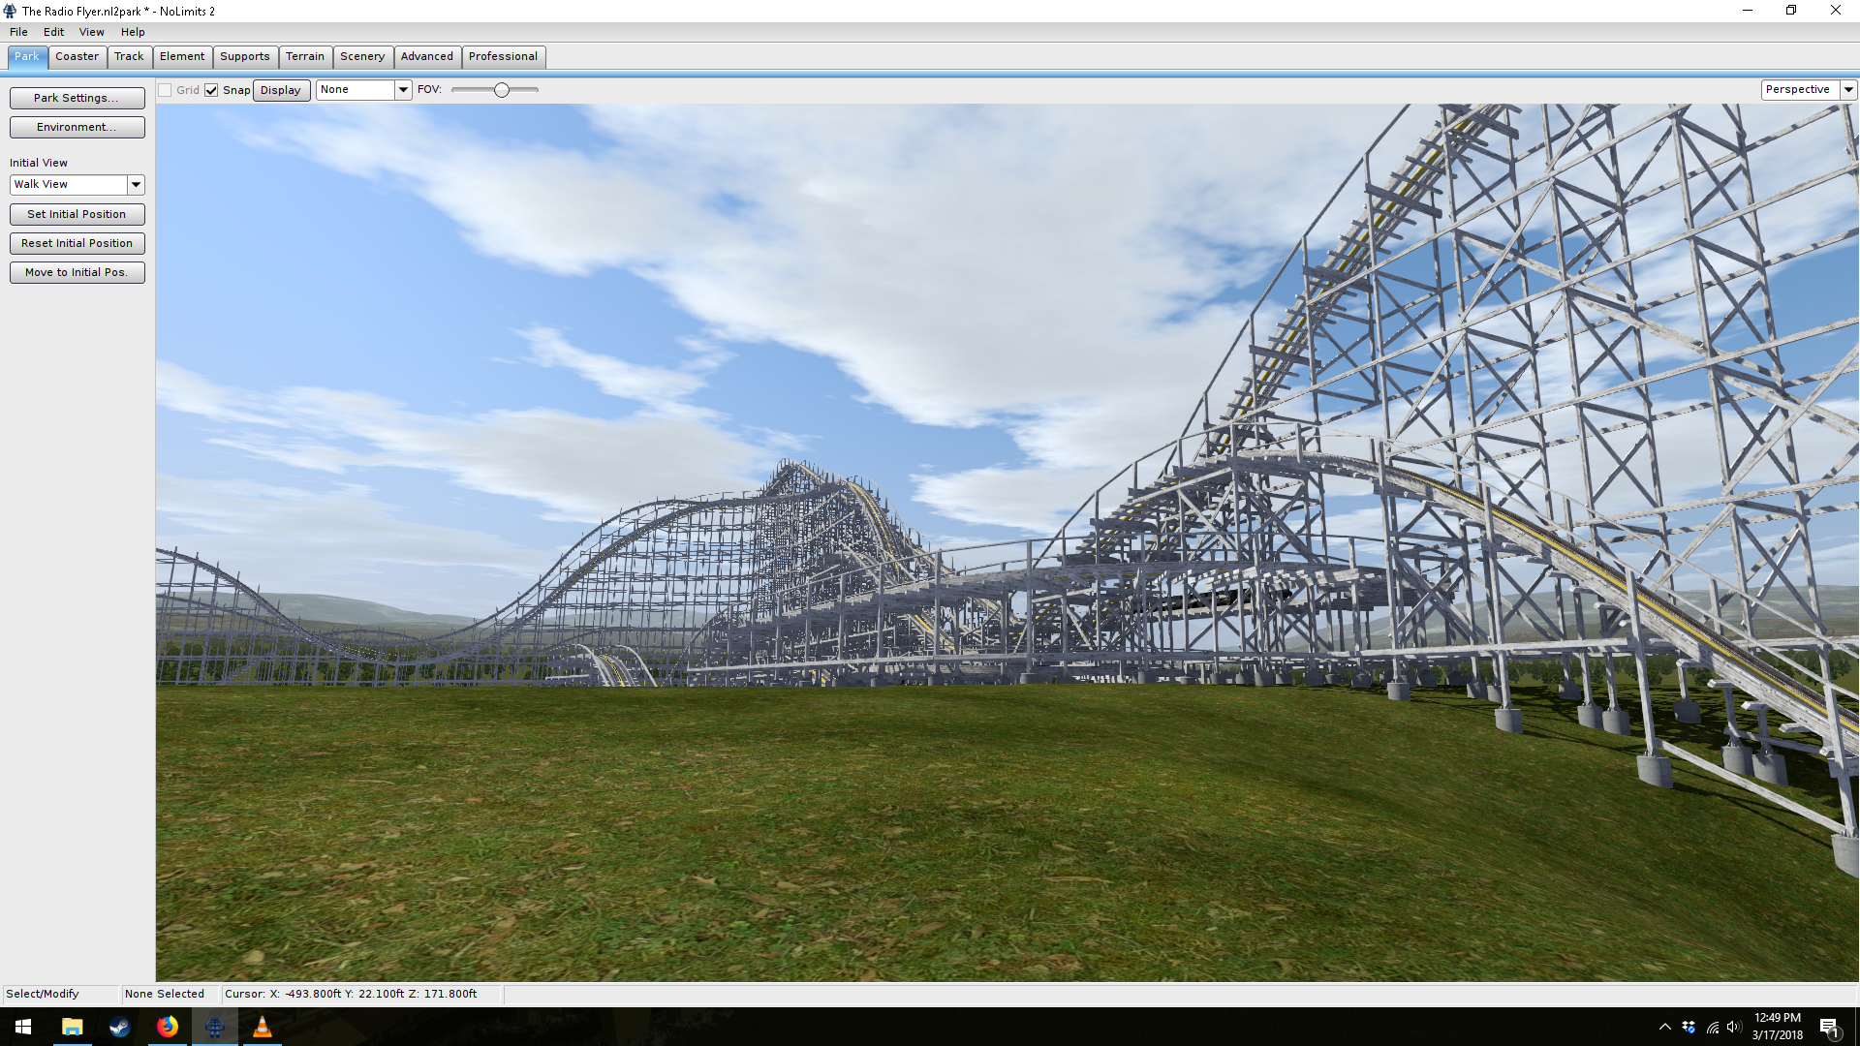Image resolution: width=1860 pixels, height=1046 pixels.
Task: Open File Explorer from the taskbar
Action: [x=72, y=1027]
